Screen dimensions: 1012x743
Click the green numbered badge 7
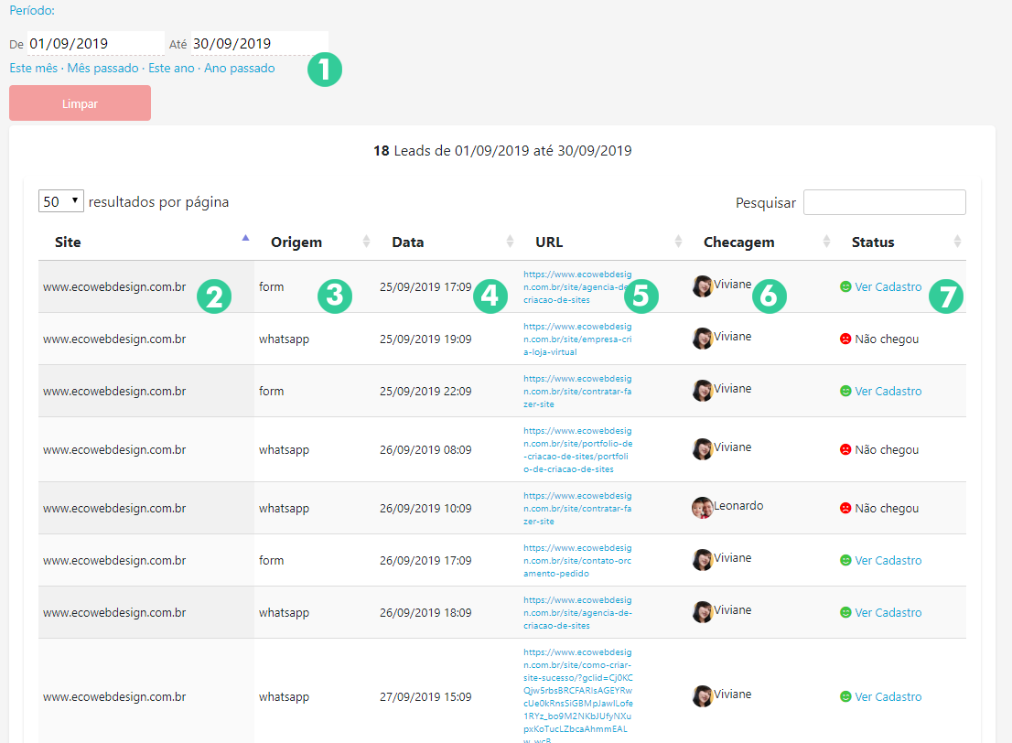click(x=946, y=296)
